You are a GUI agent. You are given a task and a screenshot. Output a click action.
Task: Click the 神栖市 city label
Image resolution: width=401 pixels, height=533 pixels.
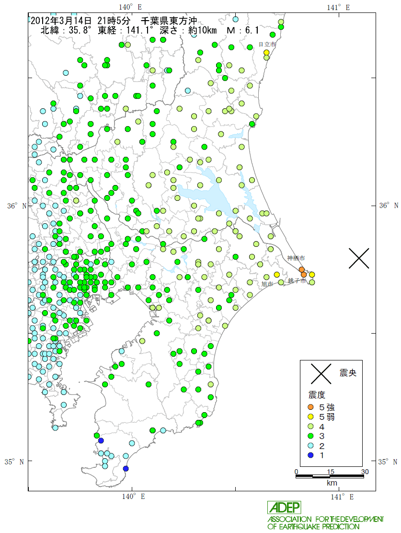(x=296, y=258)
